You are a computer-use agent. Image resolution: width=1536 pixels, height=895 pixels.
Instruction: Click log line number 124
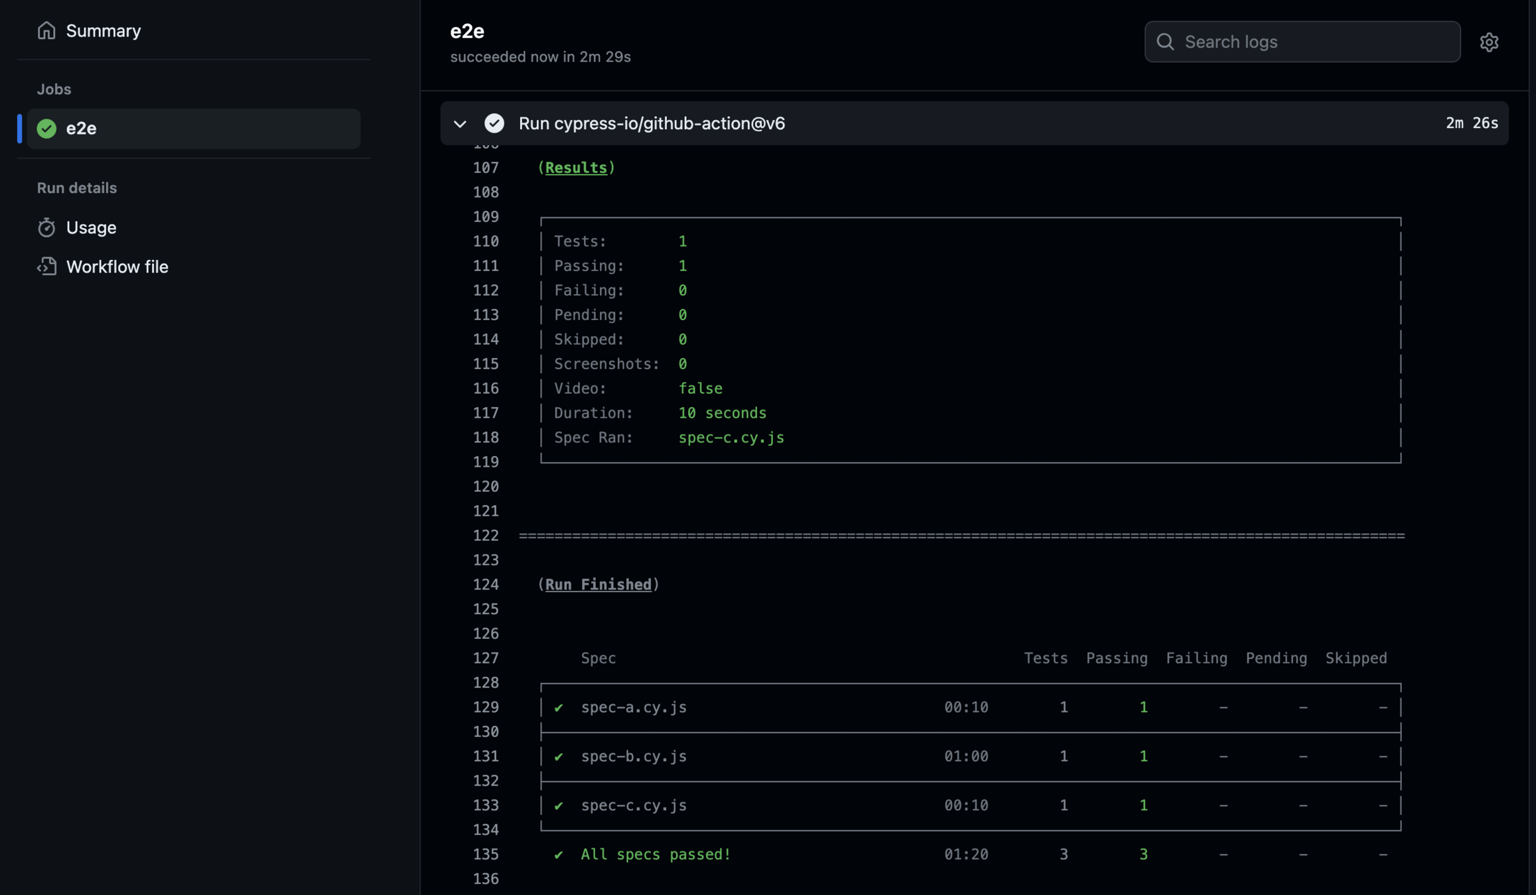click(486, 585)
